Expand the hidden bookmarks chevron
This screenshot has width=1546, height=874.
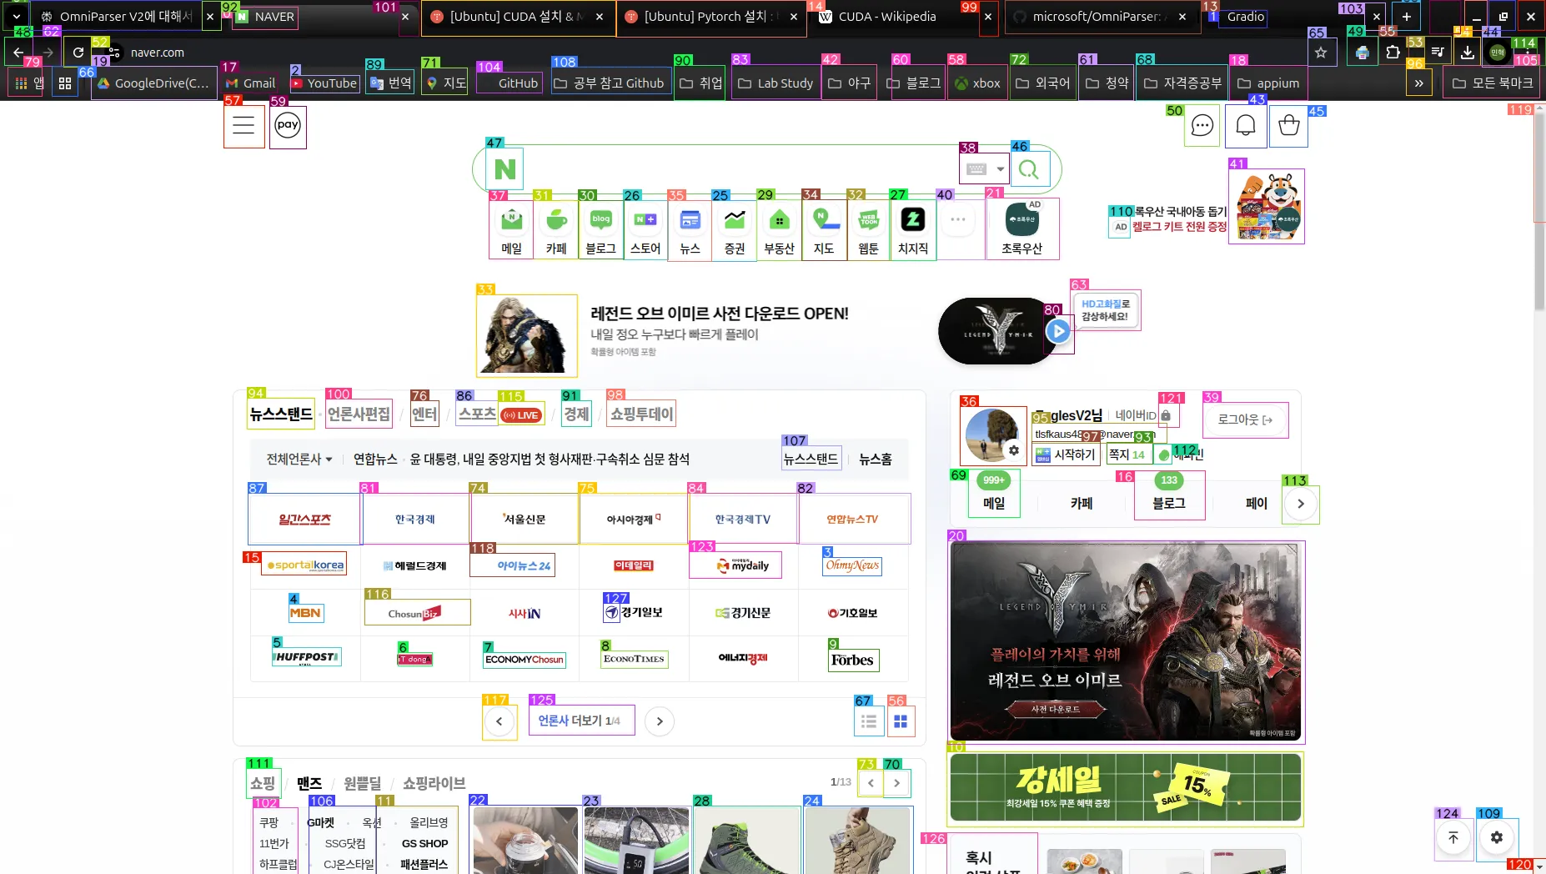point(1418,83)
